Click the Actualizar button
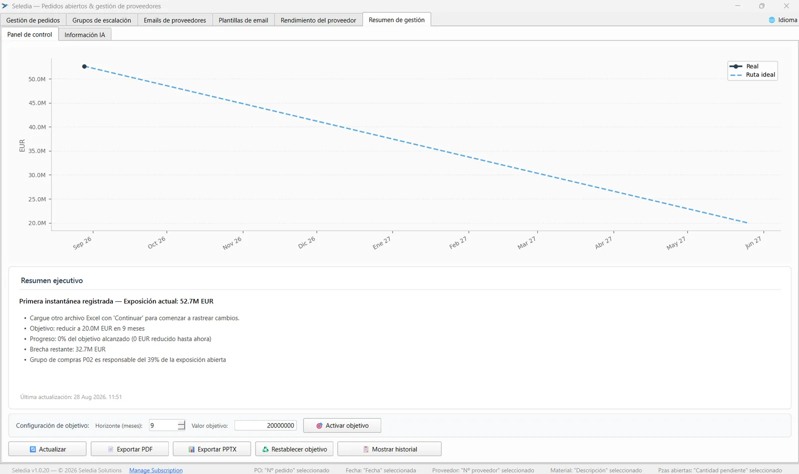 coord(47,449)
